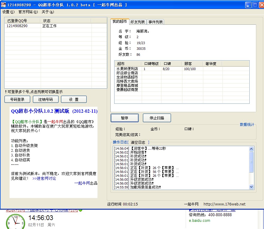The height and width of the screenshot is (229, 264).
Task: Select the 好运综合商店 row
Action: pyautogui.click(x=182, y=73)
